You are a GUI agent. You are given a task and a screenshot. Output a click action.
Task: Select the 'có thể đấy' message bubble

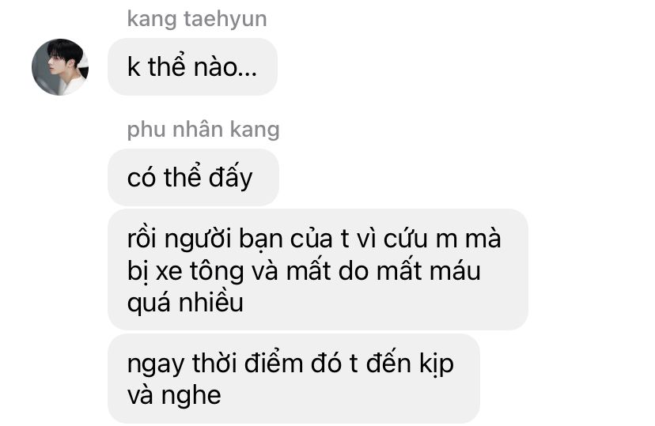click(193, 177)
